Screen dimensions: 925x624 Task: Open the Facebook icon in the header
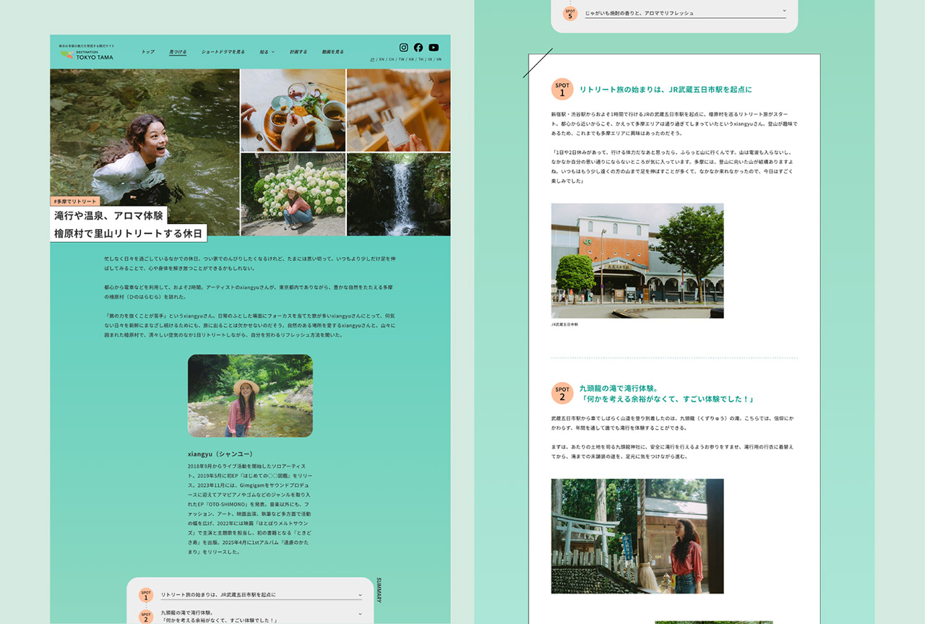tap(418, 47)
